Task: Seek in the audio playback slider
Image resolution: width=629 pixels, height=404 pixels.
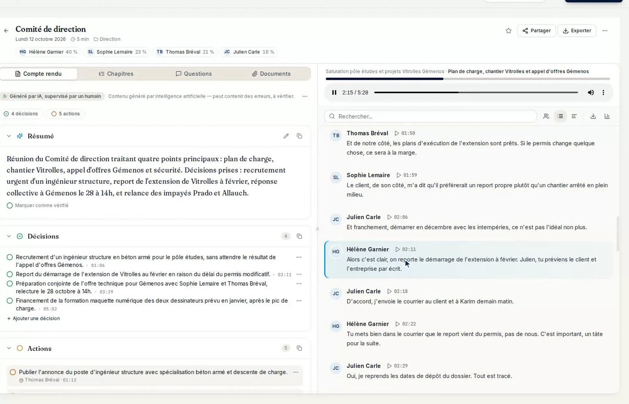Action: tap(476, 92)
